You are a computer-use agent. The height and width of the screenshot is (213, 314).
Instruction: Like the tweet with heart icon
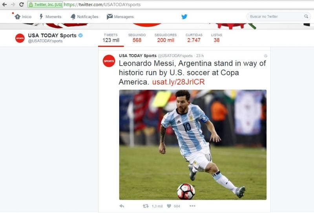[169, 206]
